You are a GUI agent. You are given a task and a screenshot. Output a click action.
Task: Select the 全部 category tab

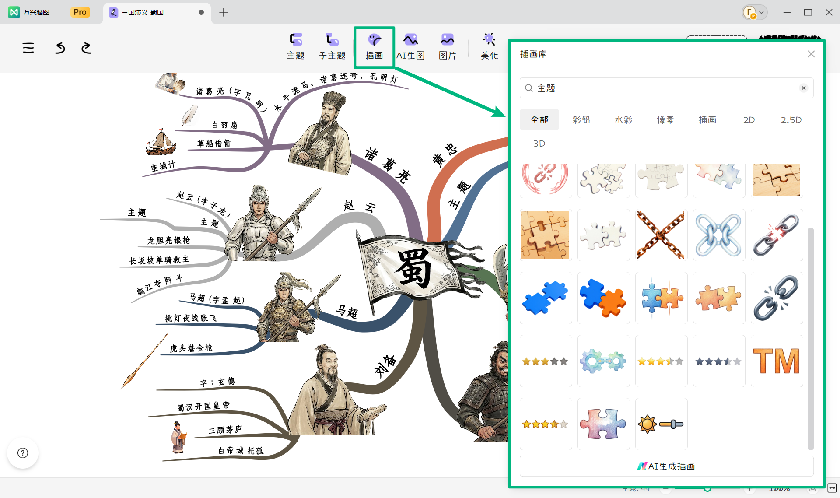tap(539, 119)
